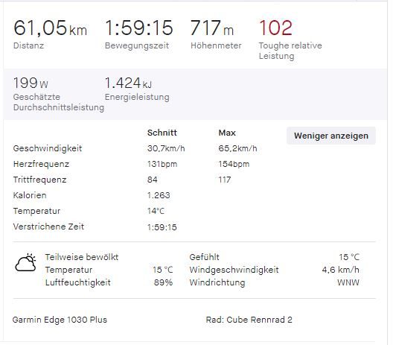Click the Toughe relative Leistung label

coord(290,51)
